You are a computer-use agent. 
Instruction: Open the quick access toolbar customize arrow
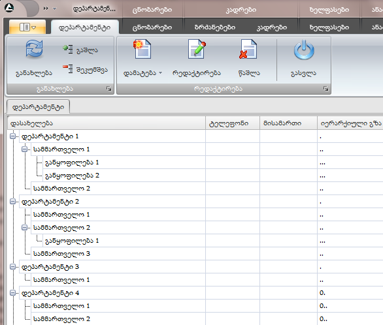(54, 8)
